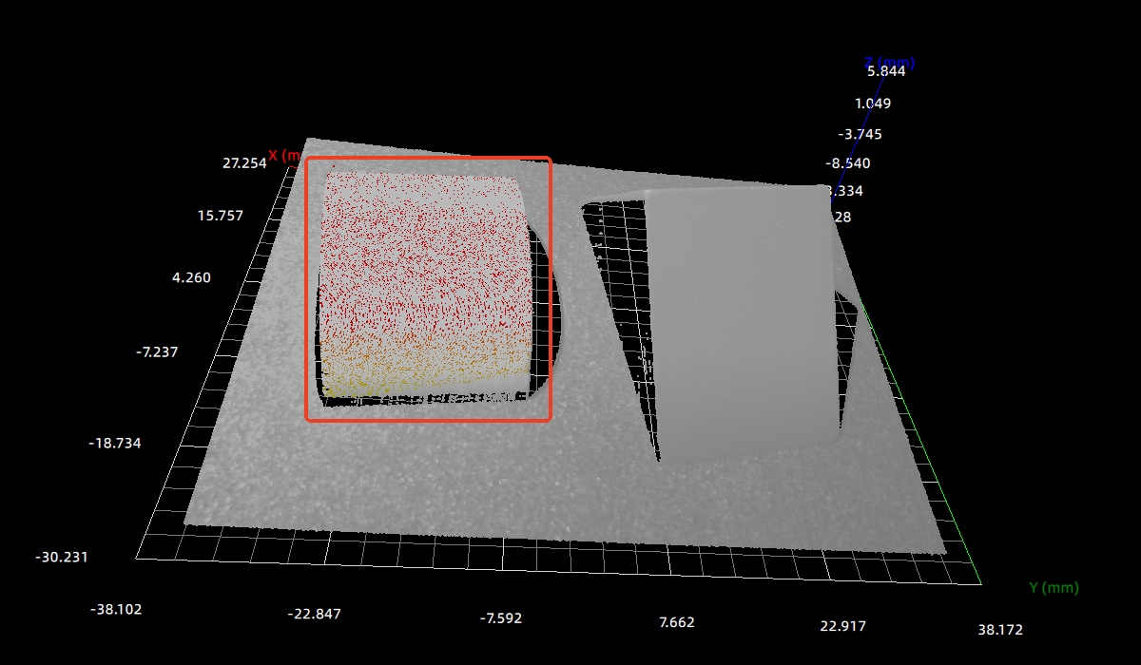Click the green Y (mm) axis label

tap(1054, 588)
